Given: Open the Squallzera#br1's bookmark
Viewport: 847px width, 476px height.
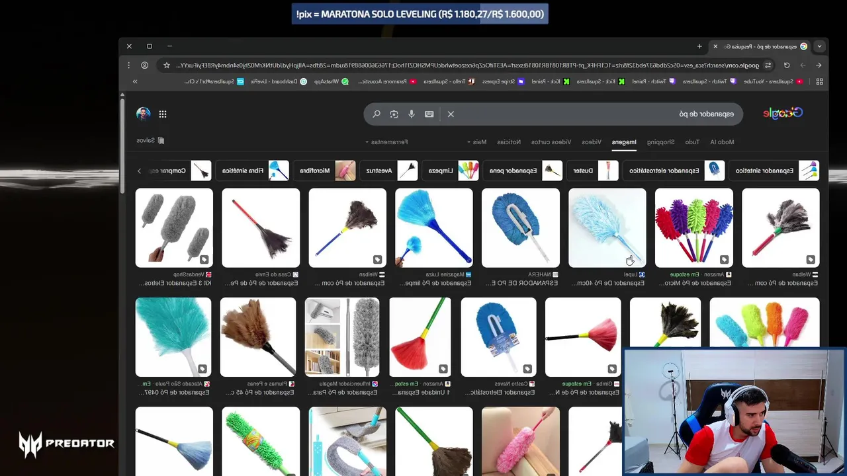Looking at the screenshot, I should tap(214, 81).
